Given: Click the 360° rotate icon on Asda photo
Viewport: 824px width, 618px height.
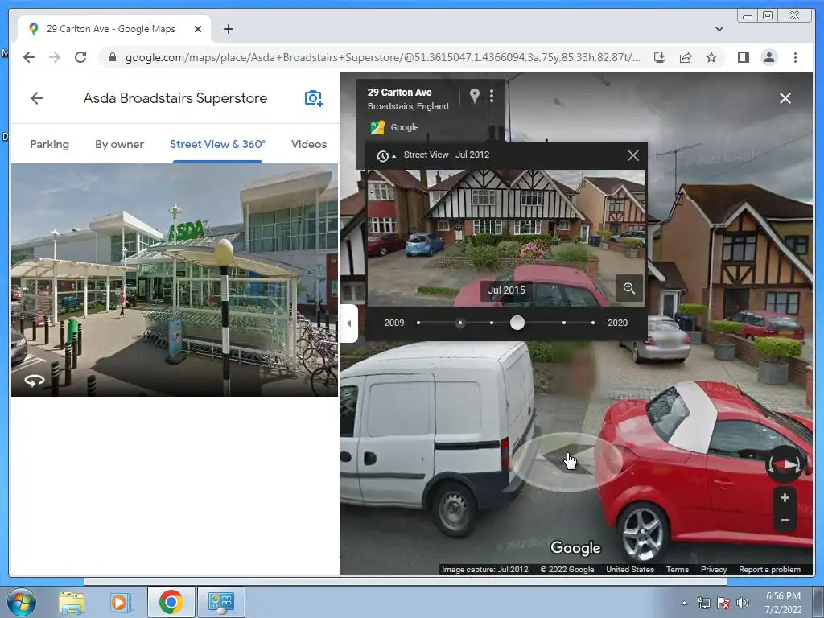Looking at the screenshot, I should [34, 381].
